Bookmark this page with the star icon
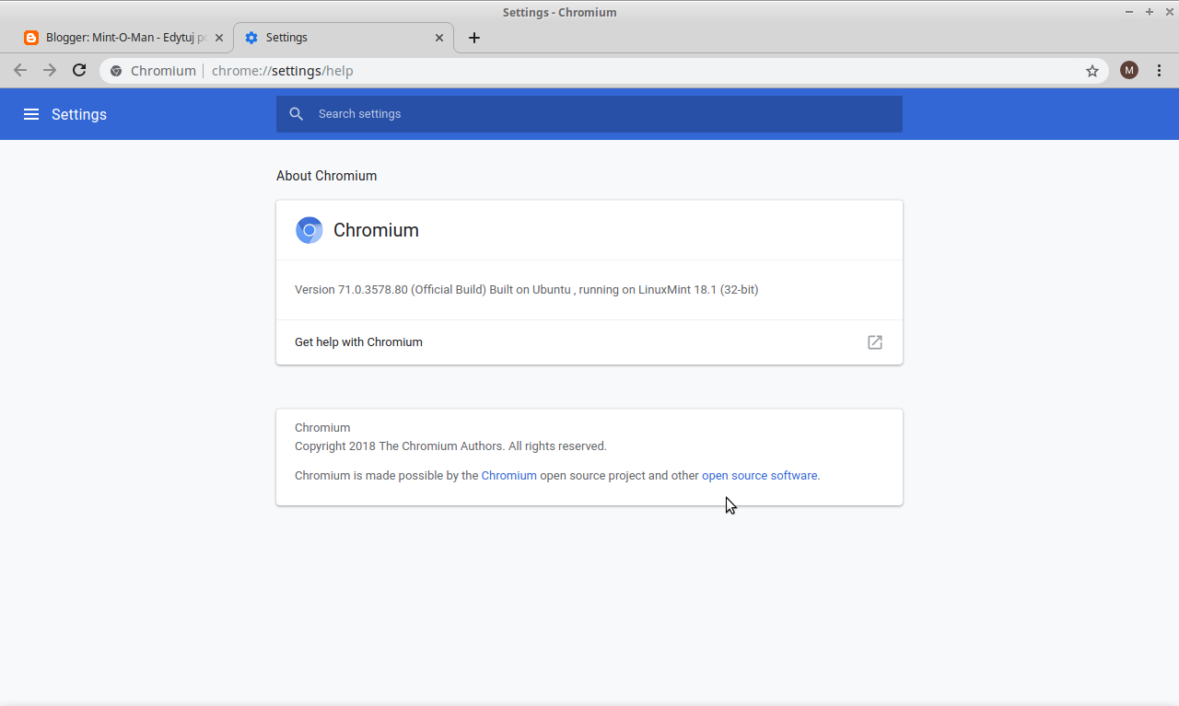Viewport: 1179px width, 706px height. pos(1092,71)
